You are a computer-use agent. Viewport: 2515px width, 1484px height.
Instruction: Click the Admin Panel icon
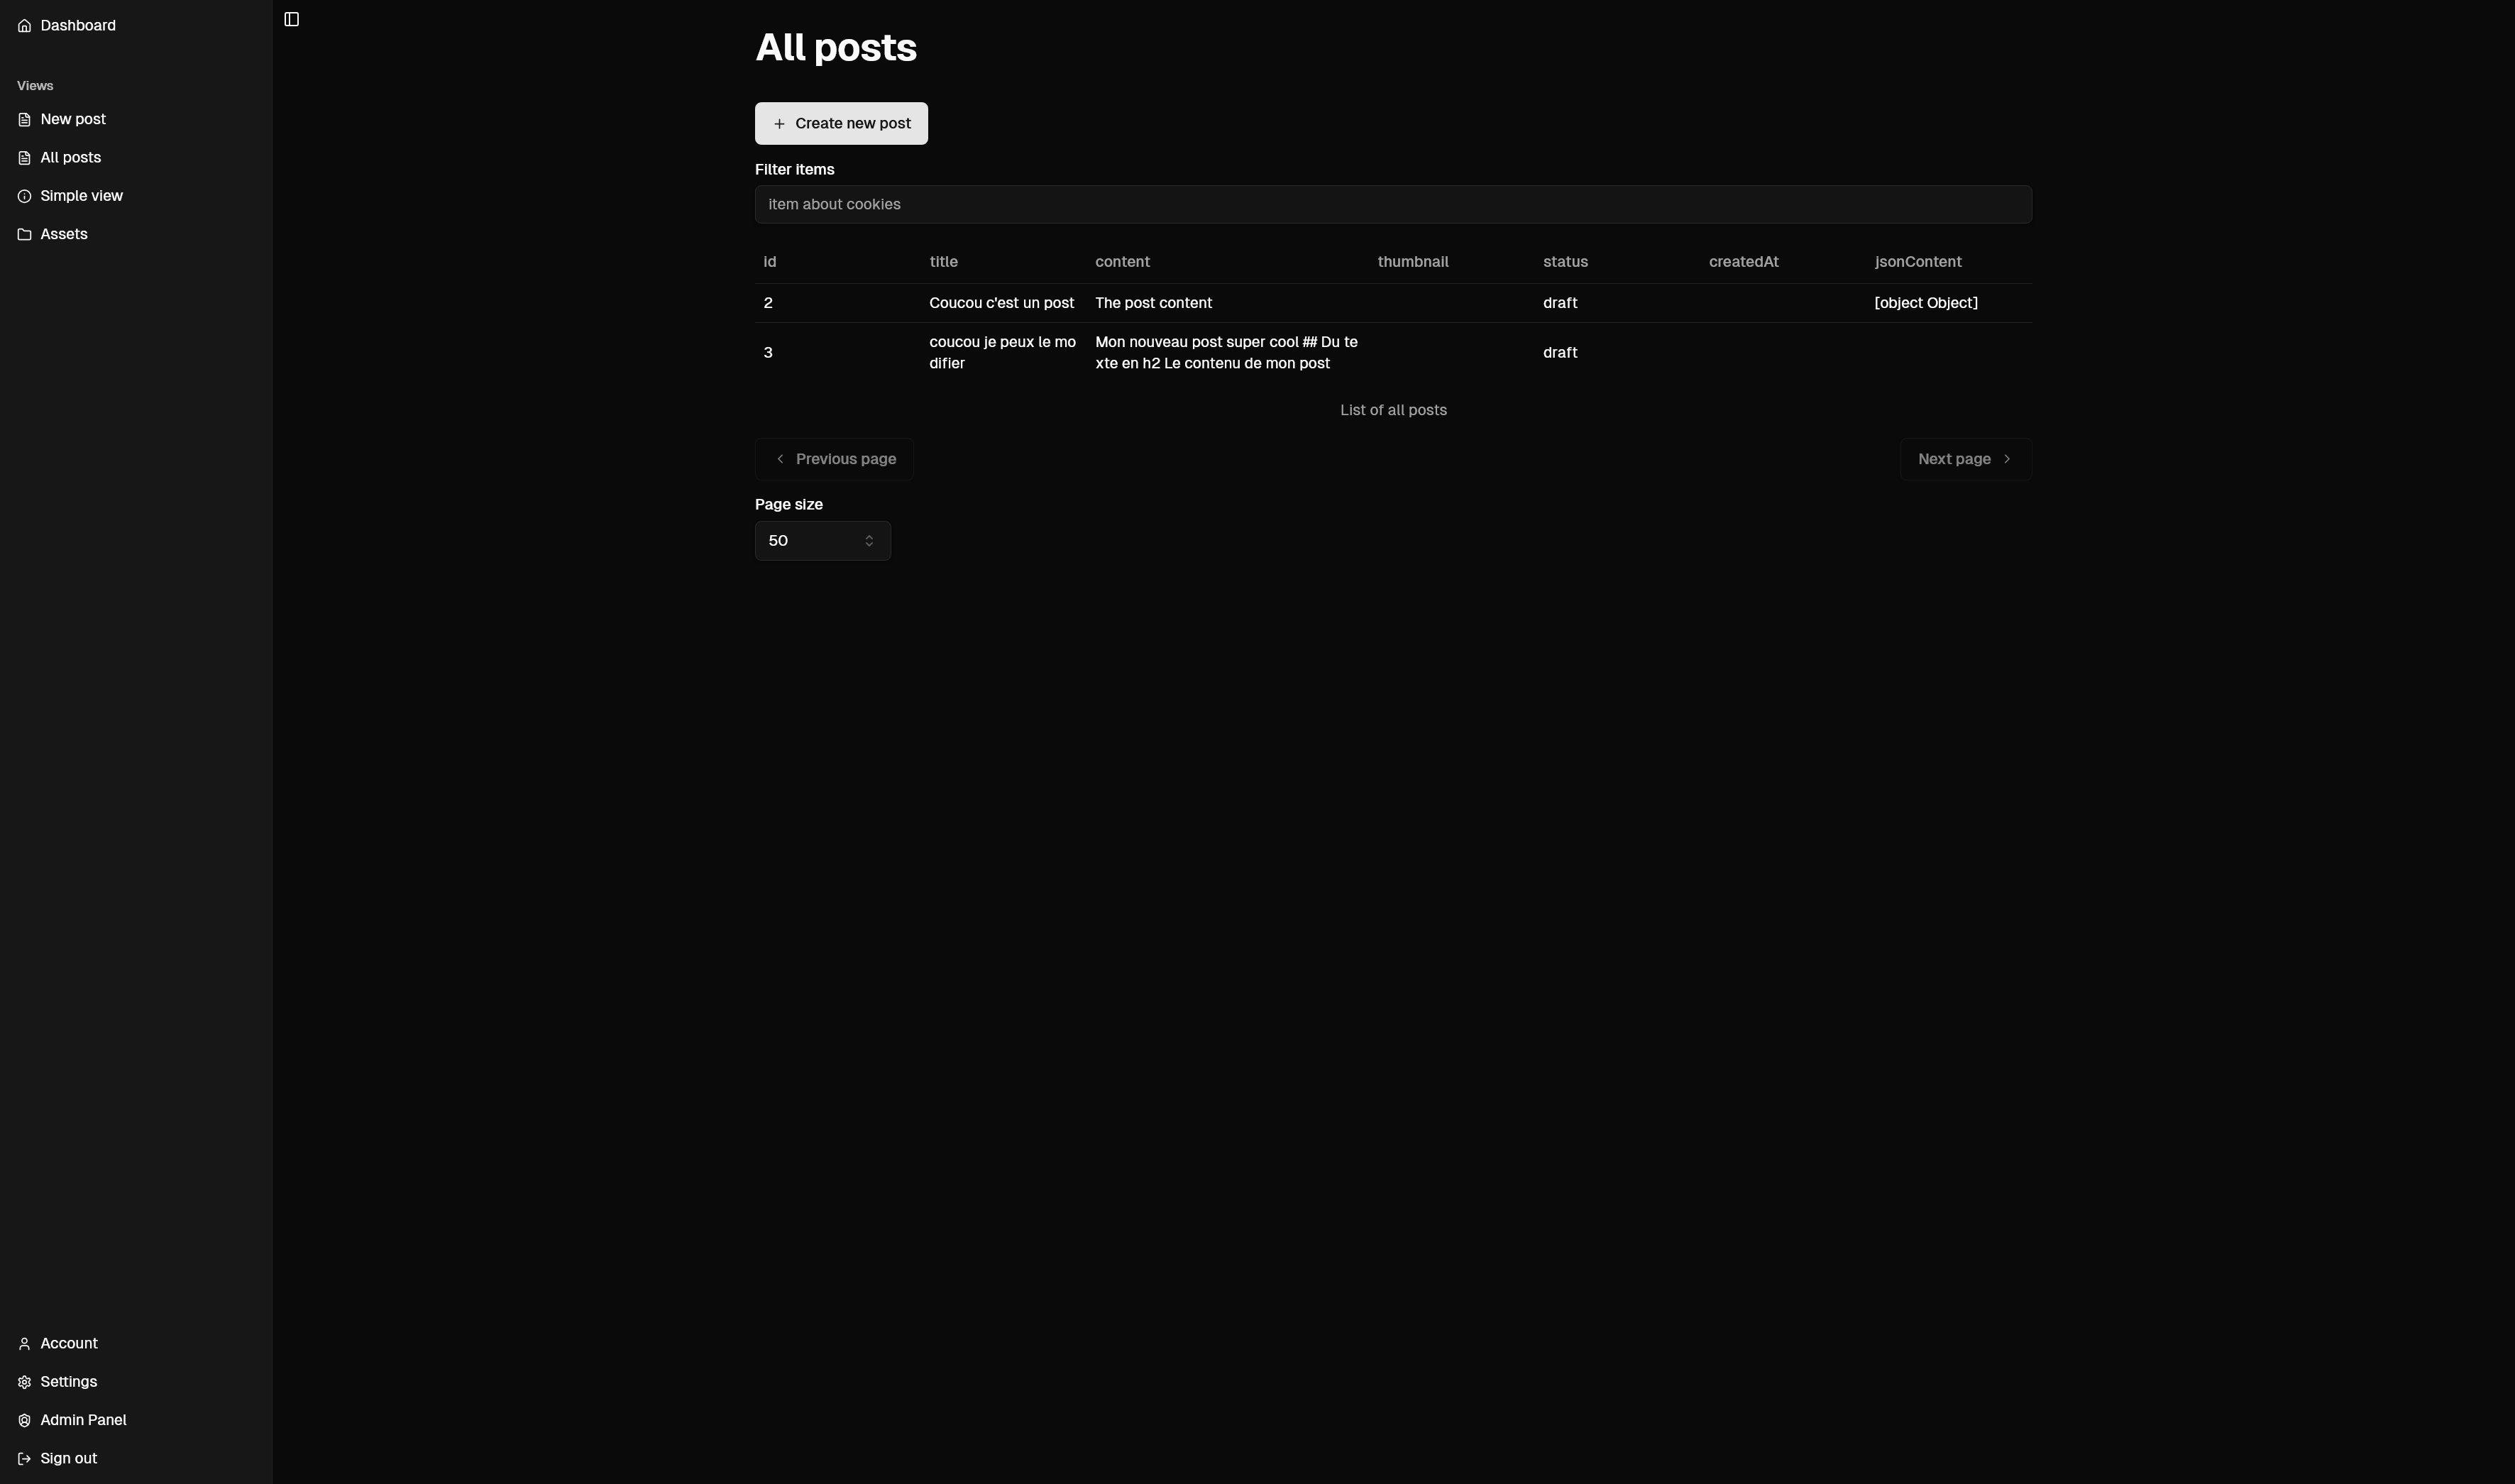(x=24, y=1419)
